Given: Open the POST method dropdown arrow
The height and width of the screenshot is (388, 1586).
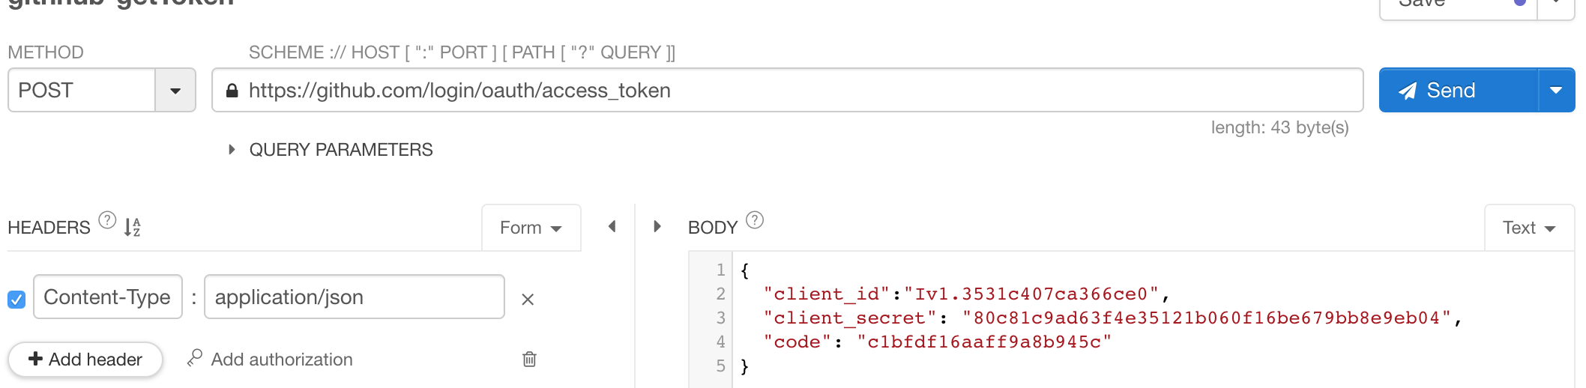Looking at the screenshot, I should (x=175, y=91).
